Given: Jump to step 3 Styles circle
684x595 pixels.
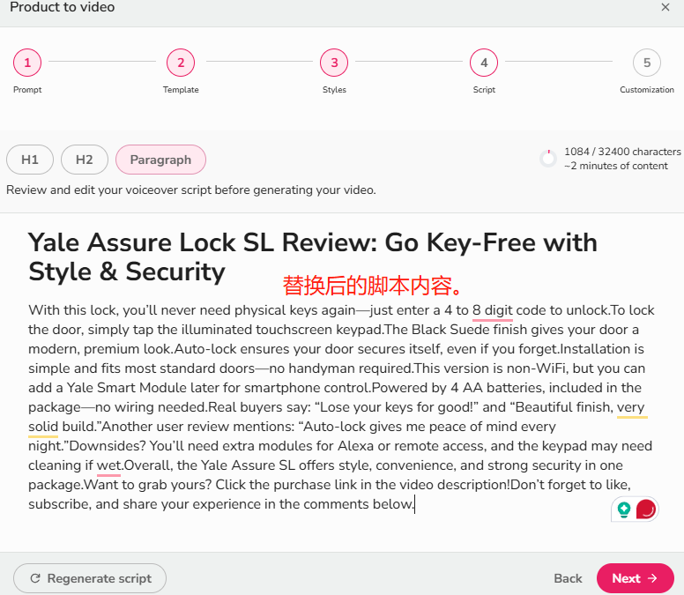Looking at the screenshot, I should coord(334,63).
